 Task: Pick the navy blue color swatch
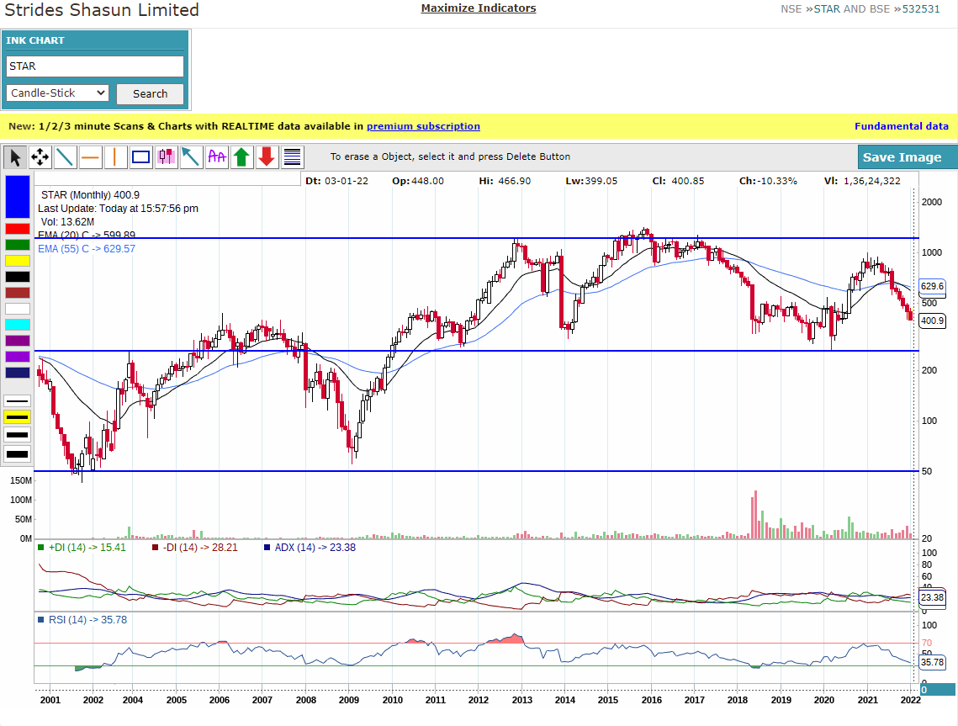(x=18, y=373)
